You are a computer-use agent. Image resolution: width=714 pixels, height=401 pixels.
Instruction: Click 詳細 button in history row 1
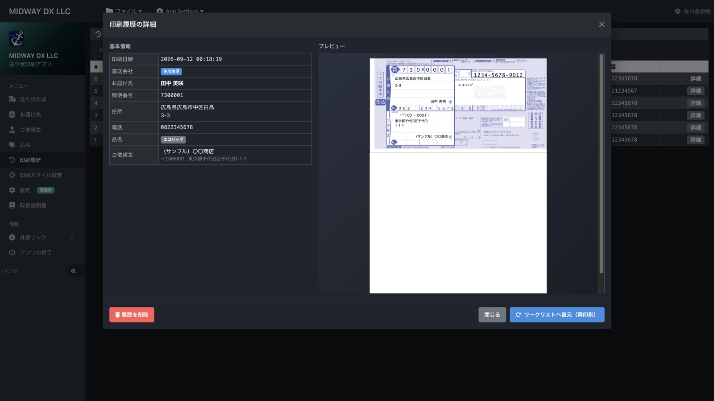[696, 140]
